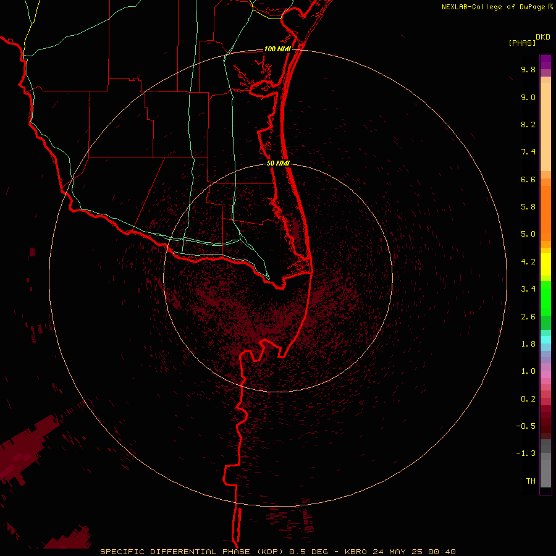Select the 2.6 value on the legend
Image resolution: width=556 pixels, height=556 pixels.
tap(528, 317)
